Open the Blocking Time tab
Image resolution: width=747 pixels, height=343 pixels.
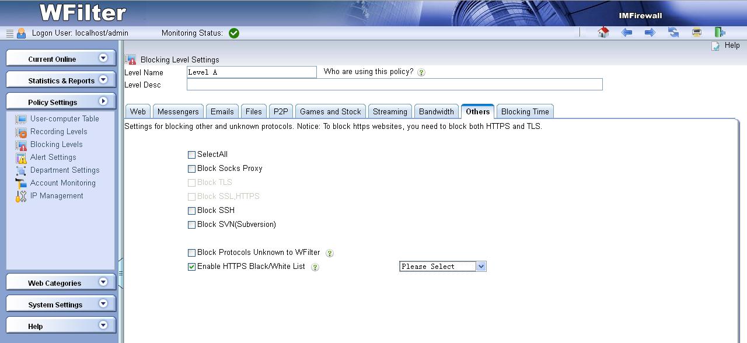coord(525,111)
